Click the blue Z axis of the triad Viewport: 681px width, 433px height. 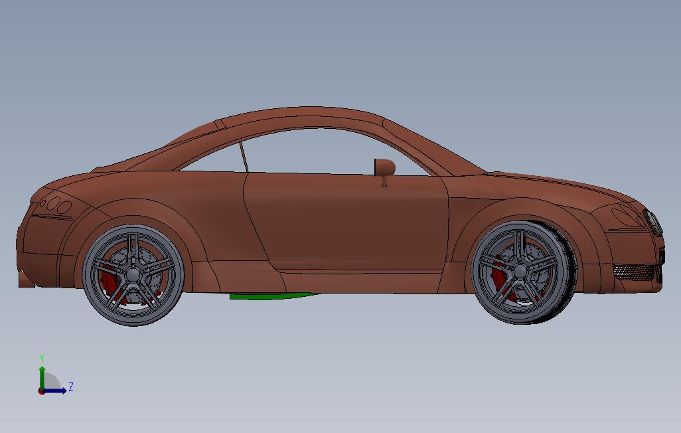coord(54,390)
